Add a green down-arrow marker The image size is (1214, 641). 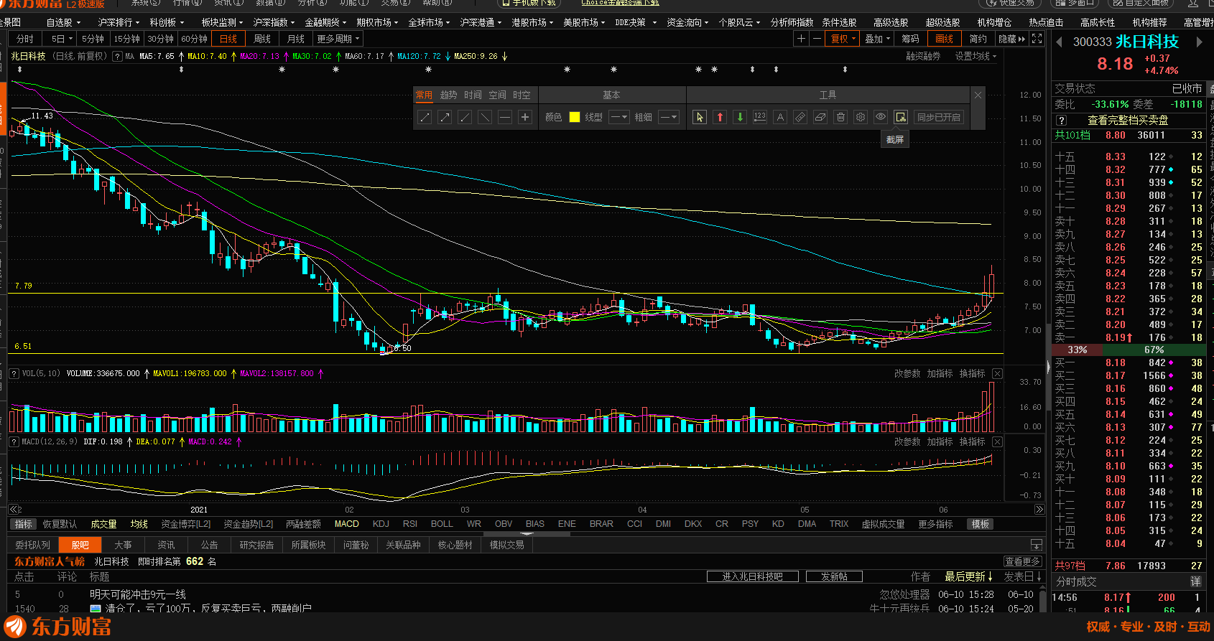point(740,117)
